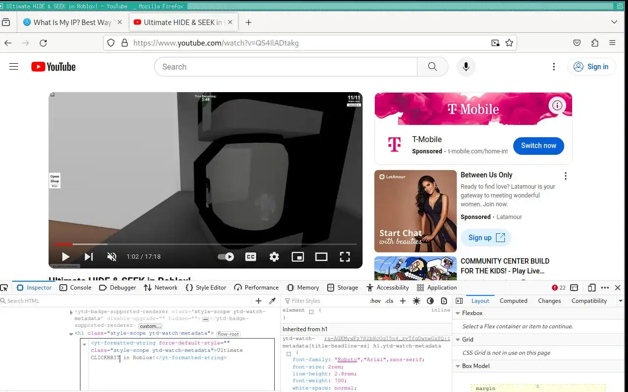The height and width of the screenshot is (392, 628).
Task: Toggle closed captions in the player
Action: tap(251, 257)
